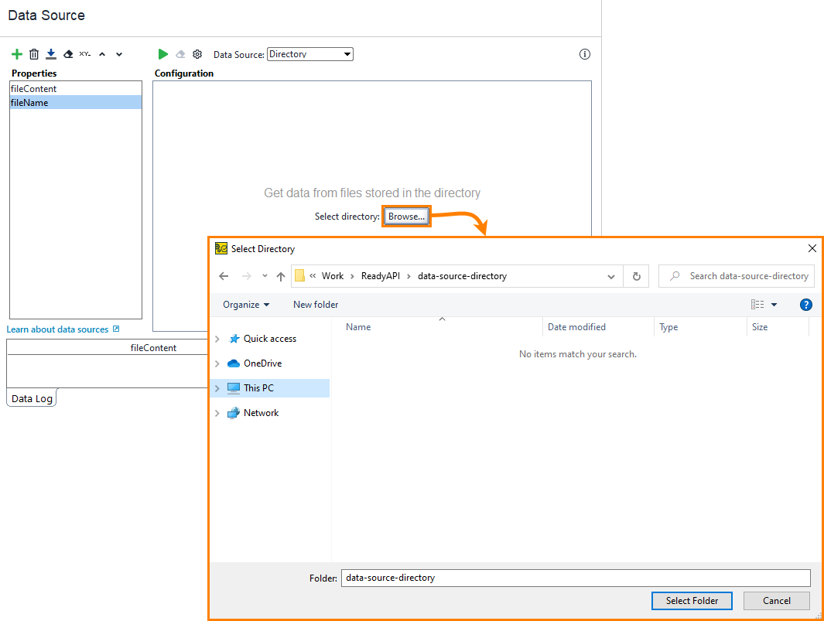This screenshot has width=824, height=621.
Task: Click the Browse button for directory selection
Action: [x=406, y=216]
